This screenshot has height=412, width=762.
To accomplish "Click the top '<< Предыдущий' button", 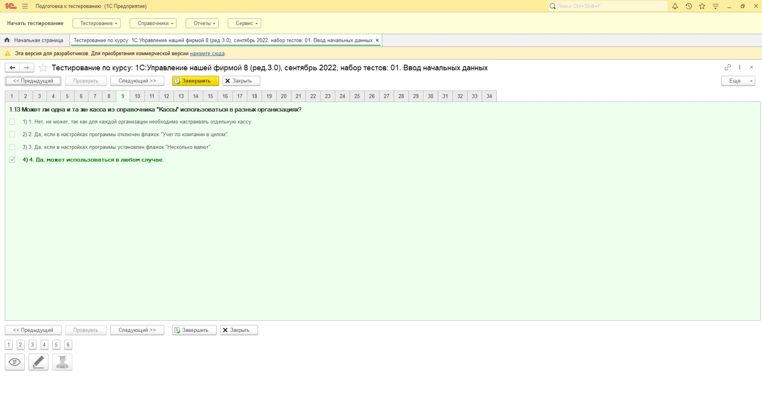I will tap(33, 81).
